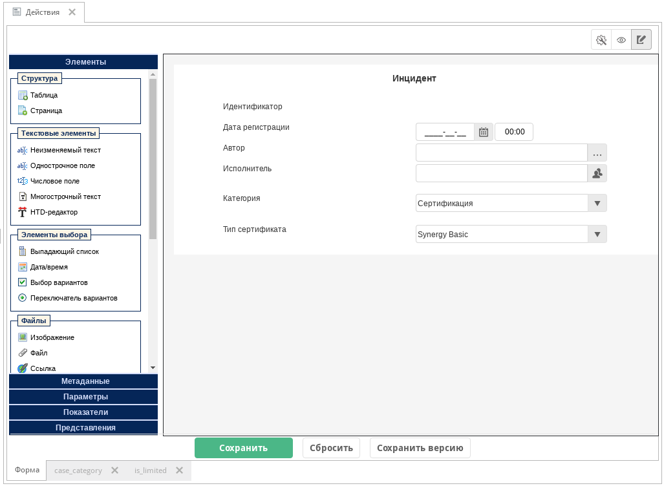Viewport: 664px width, 486px height.
Task: Switch to the is_limited tab
Action: tap(151, 470)
